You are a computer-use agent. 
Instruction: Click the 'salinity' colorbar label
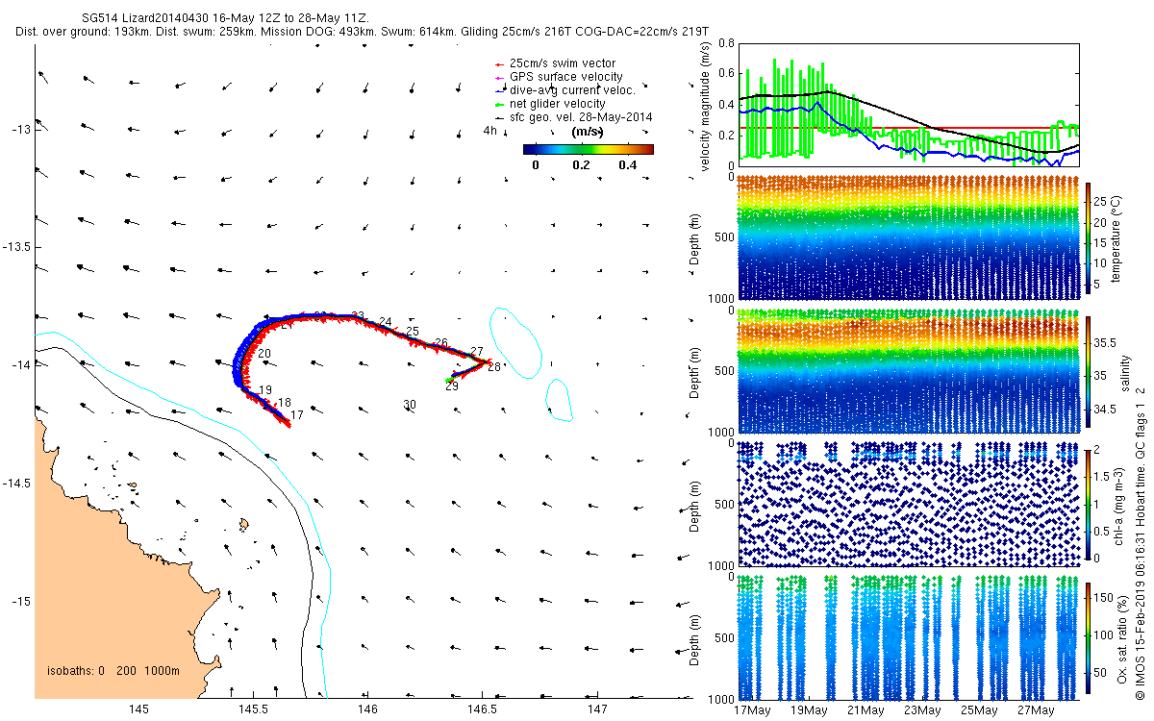[x=1125, y=371]
